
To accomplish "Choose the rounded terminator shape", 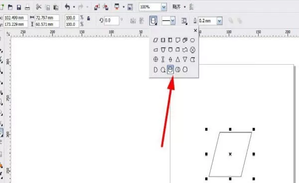I will (192, 40).
